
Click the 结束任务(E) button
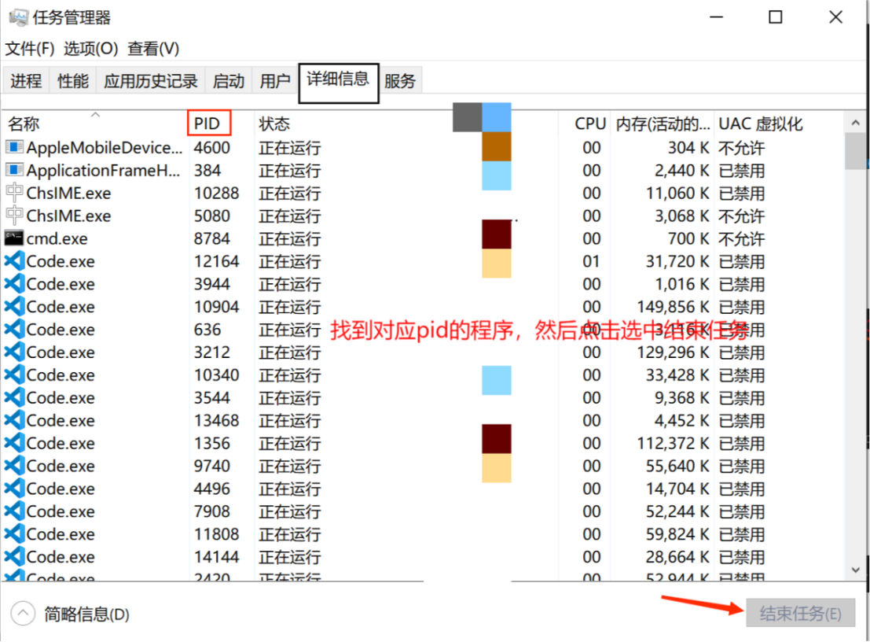point(800,613)
